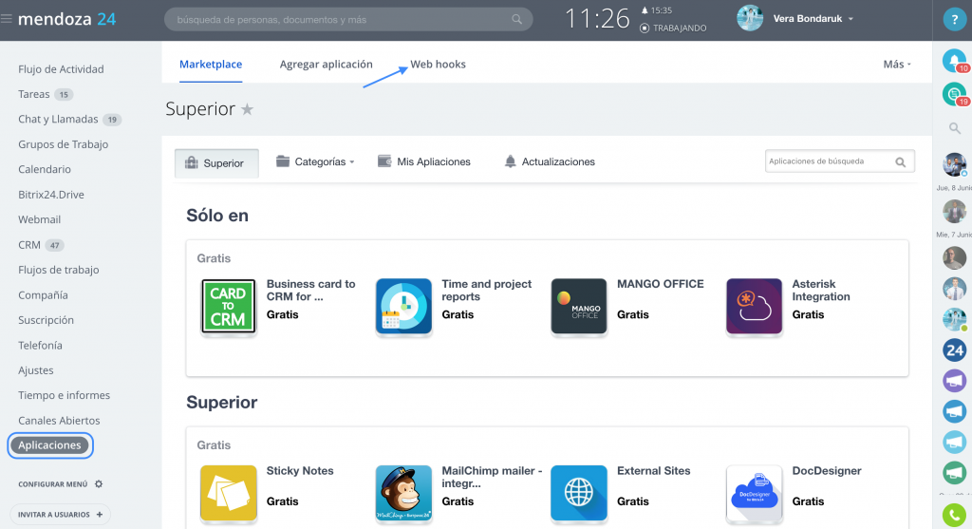Open the Mie, 7 Junio contact avatar
Image resolution: width=972 pixels, height=529 pixels.
pyautogui.click(x=955, y=212)
